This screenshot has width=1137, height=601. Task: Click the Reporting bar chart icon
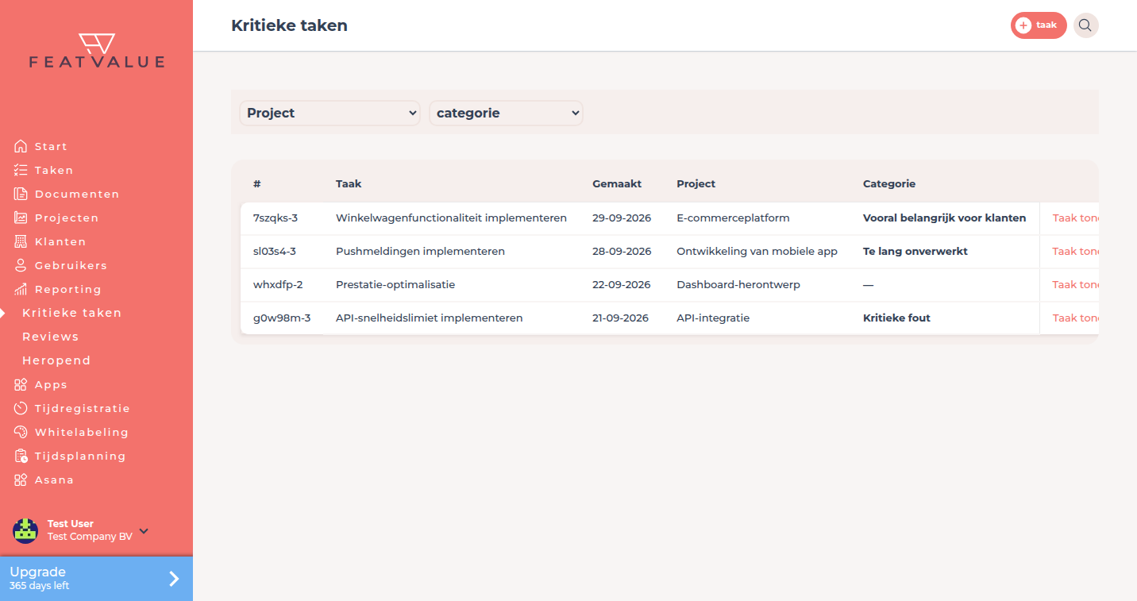tap(21, 289)
